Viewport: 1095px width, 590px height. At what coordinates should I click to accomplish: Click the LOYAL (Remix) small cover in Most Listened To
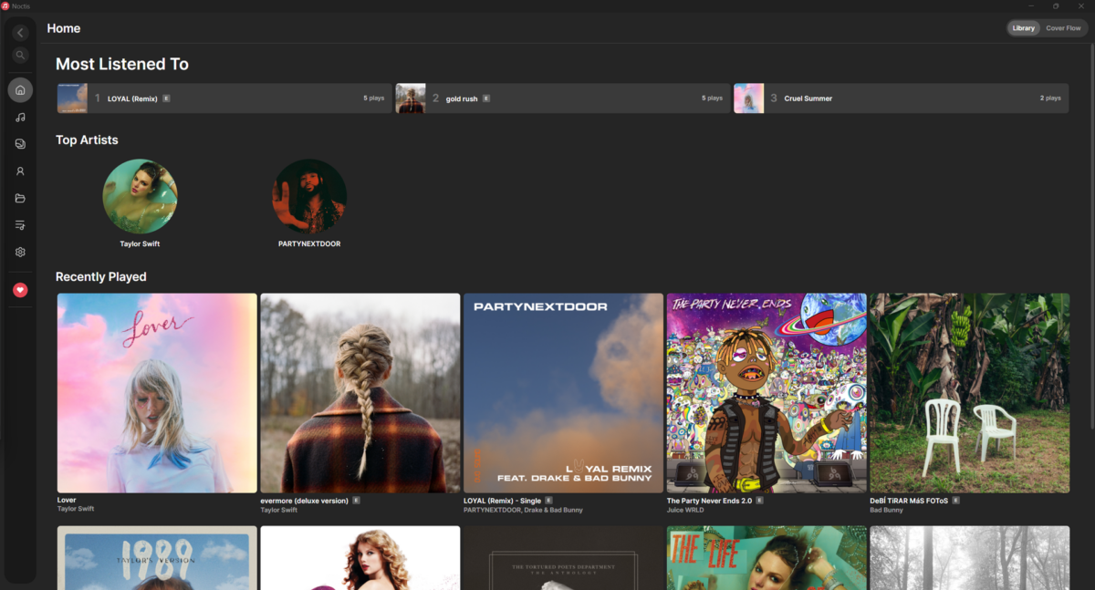[x=72, y=98]
